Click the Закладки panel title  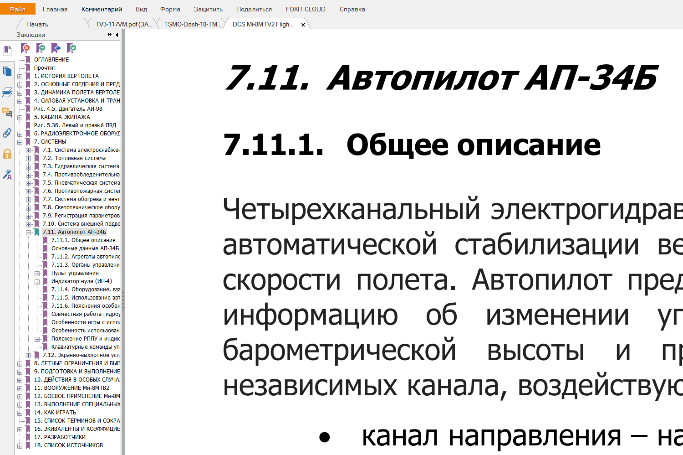tap(31, 35)
